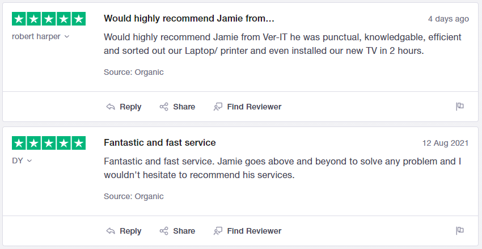The height and width of the screenshot is (249, 482).
Task: Click the share icon on DY's review
Action: (164, 231)
